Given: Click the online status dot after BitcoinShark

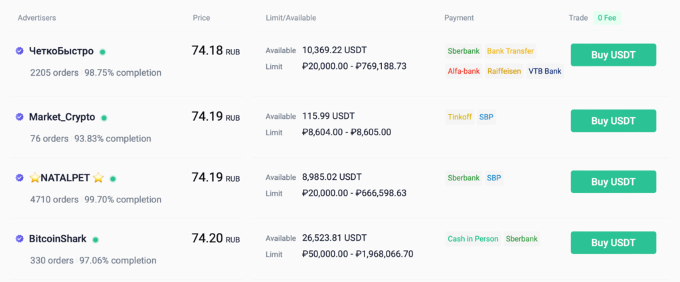Looking at the screenshot, I should click(x=96, y=240).
